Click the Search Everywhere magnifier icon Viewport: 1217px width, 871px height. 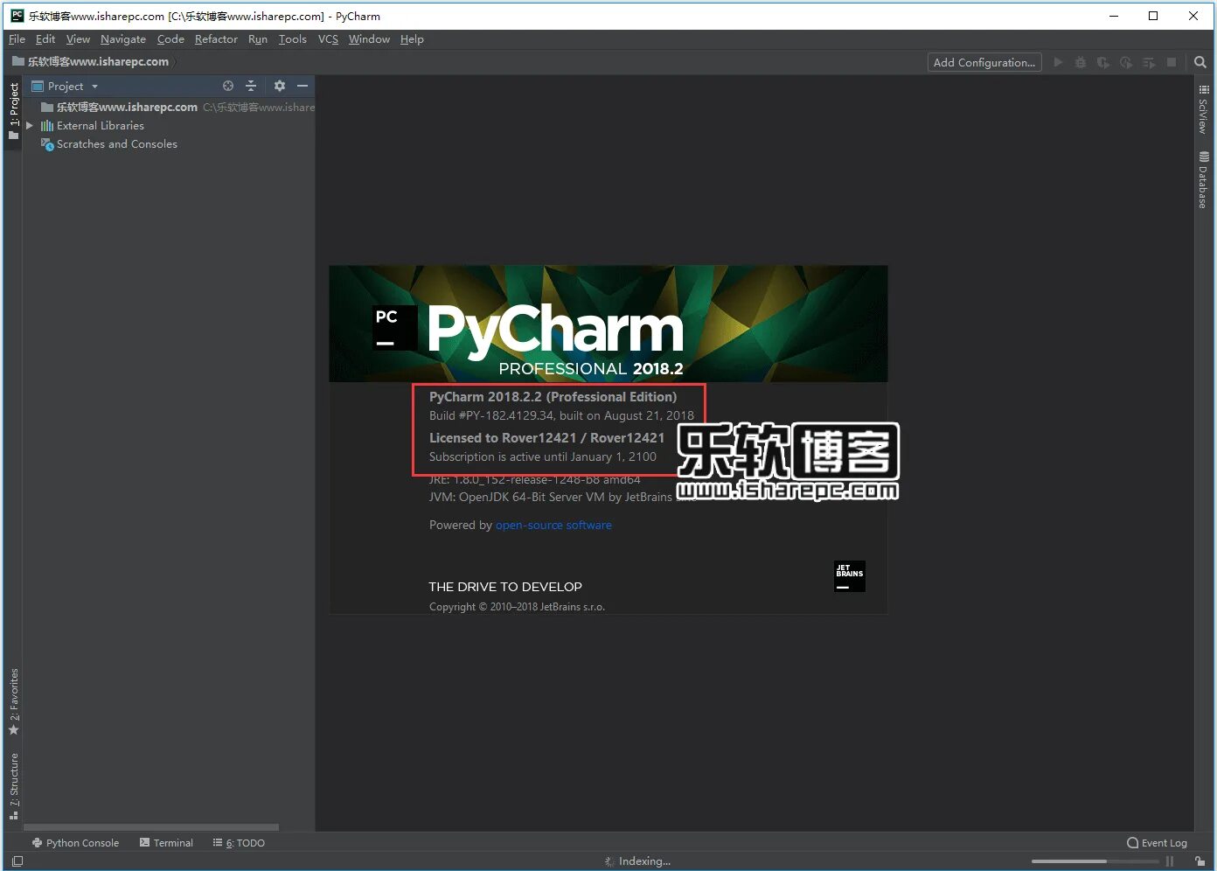click(x=1200, y=63)
